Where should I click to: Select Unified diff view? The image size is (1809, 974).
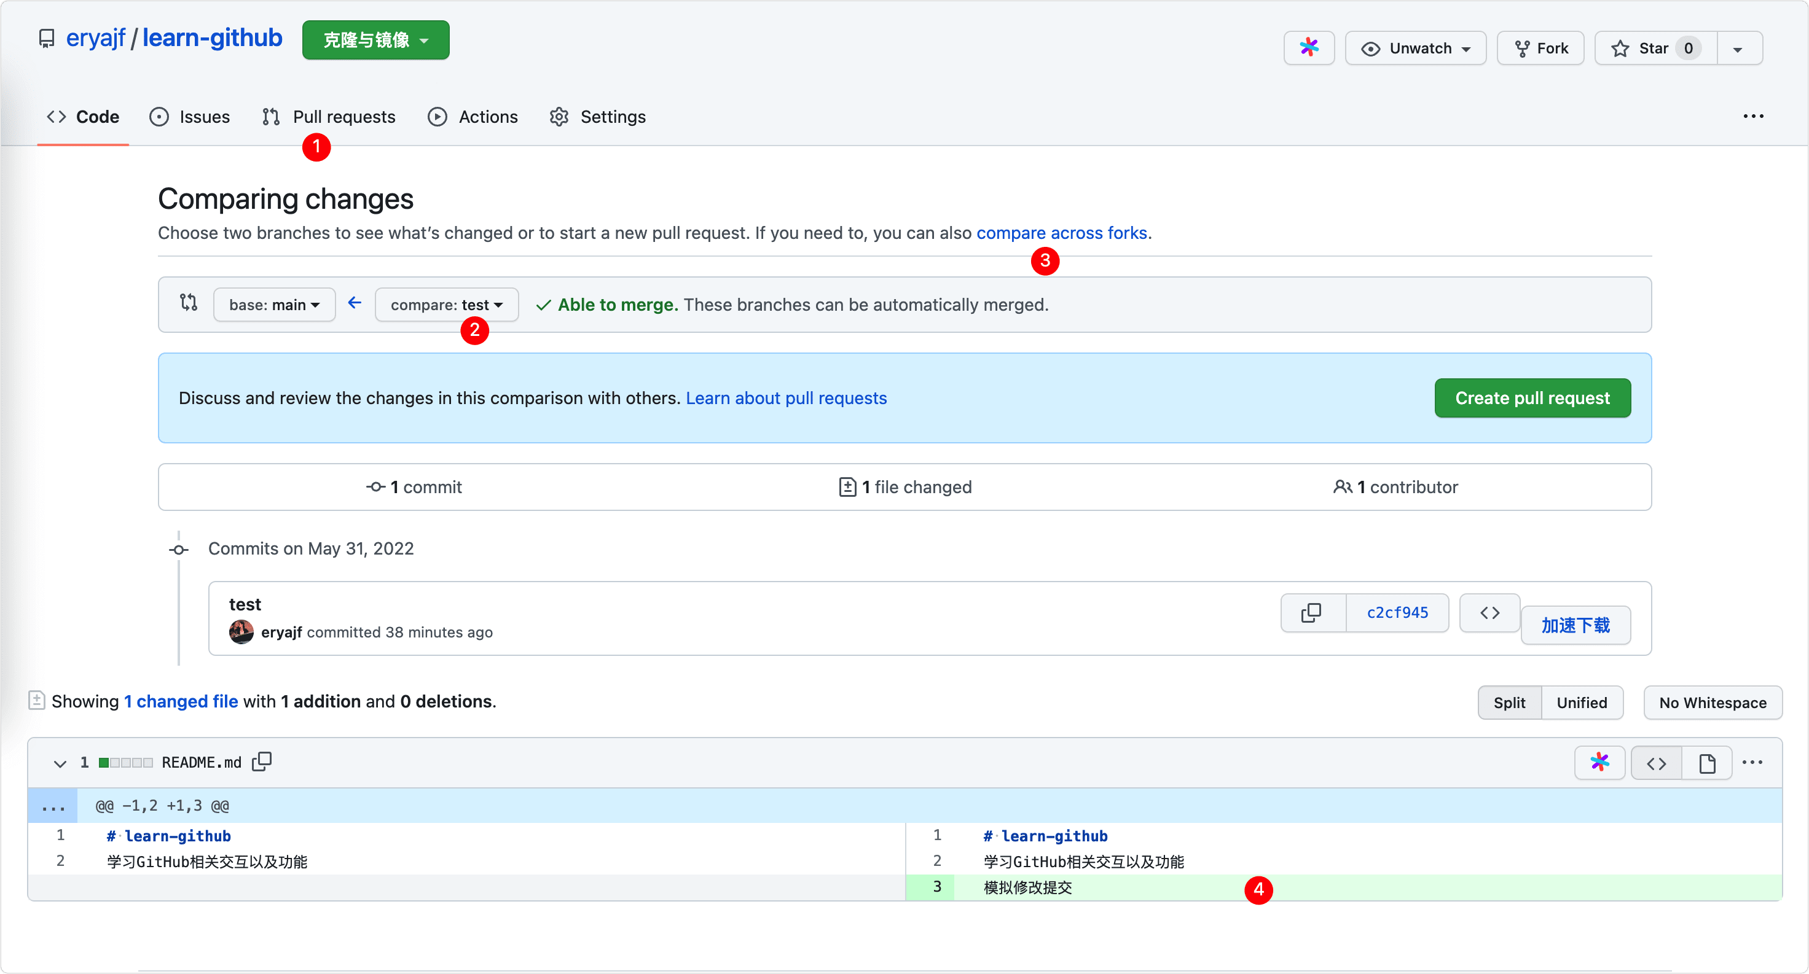tap(1582, 703)
